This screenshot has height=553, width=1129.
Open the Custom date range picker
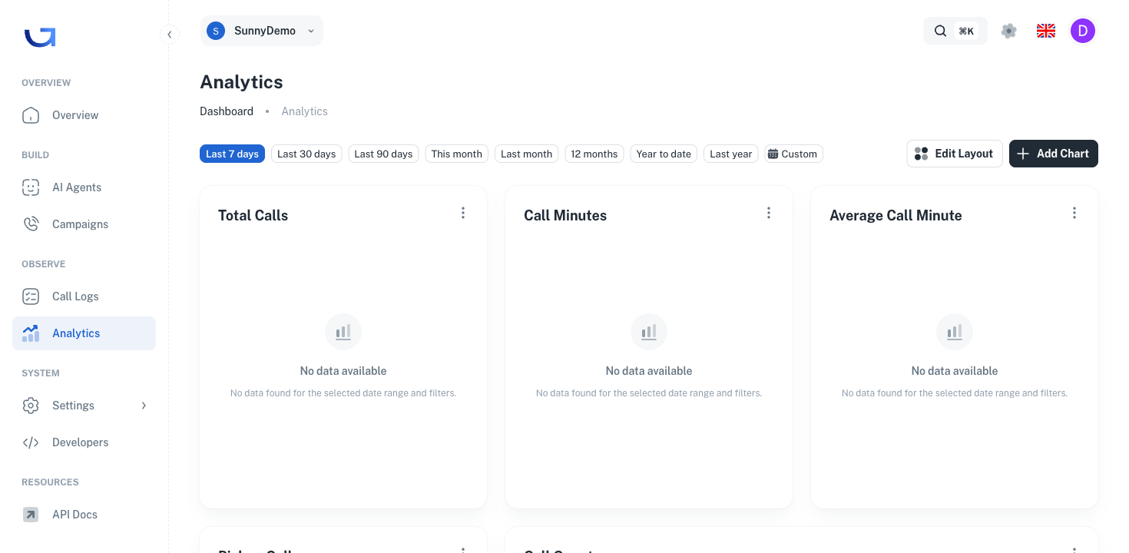pos(793,154)
